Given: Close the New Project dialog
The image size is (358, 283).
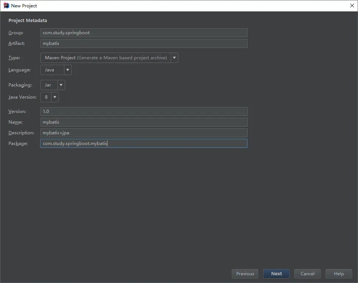Looking at the screenshot, I should (x=352, y=6).
